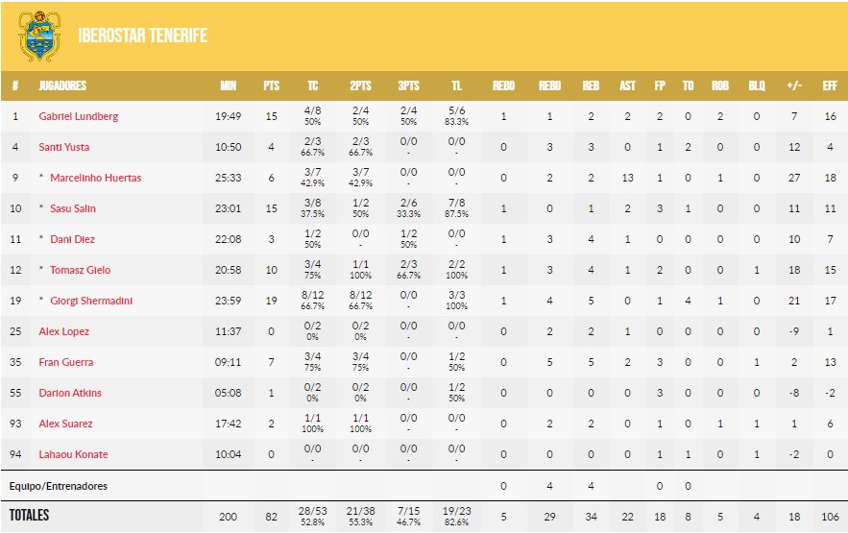Click the Iberostar Tenerife team title
This screenshot has width=848, height=533.
coord(142,36)
